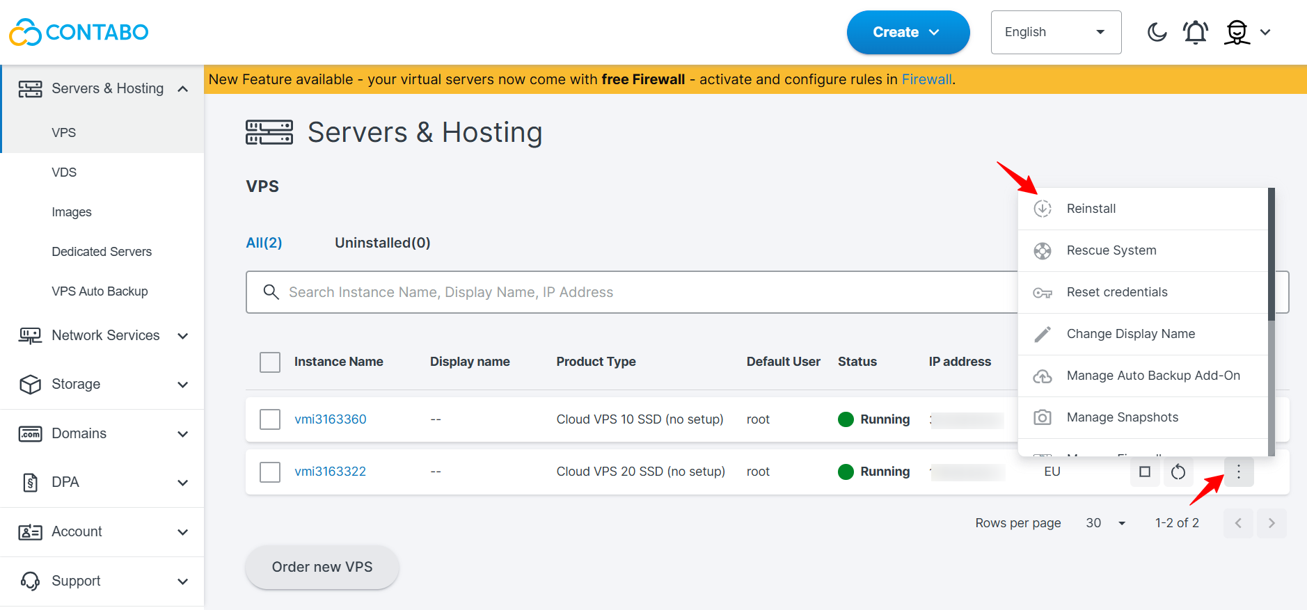1307x610 pixels.
Task: Open the vmi3163322 instance link
Action: pos(331,472)
